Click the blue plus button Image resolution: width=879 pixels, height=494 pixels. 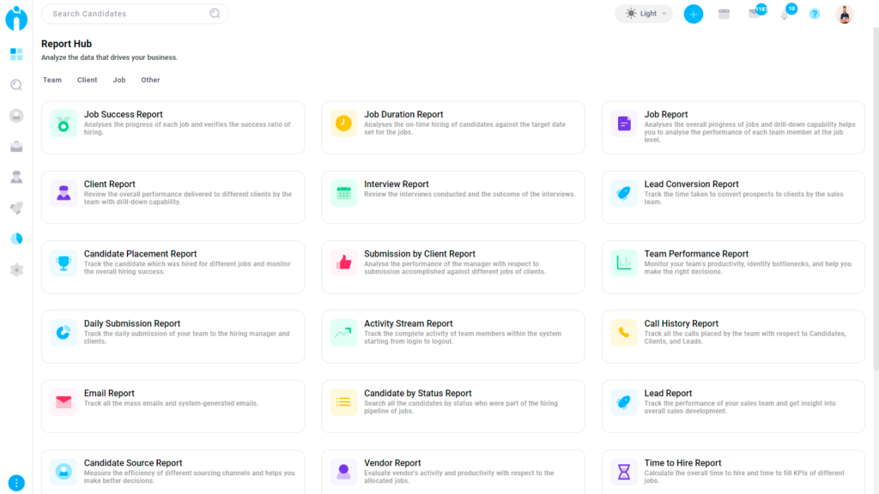pos(693,13)
